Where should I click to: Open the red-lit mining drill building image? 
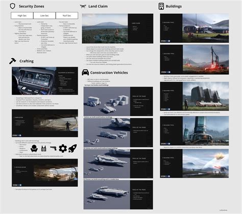(206, 60)
